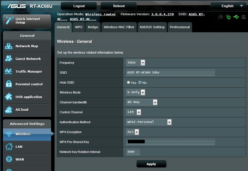Screen dimensions: 248x171
Task: Click the printer status icon at top right
Action: click(x=244, y=17)
